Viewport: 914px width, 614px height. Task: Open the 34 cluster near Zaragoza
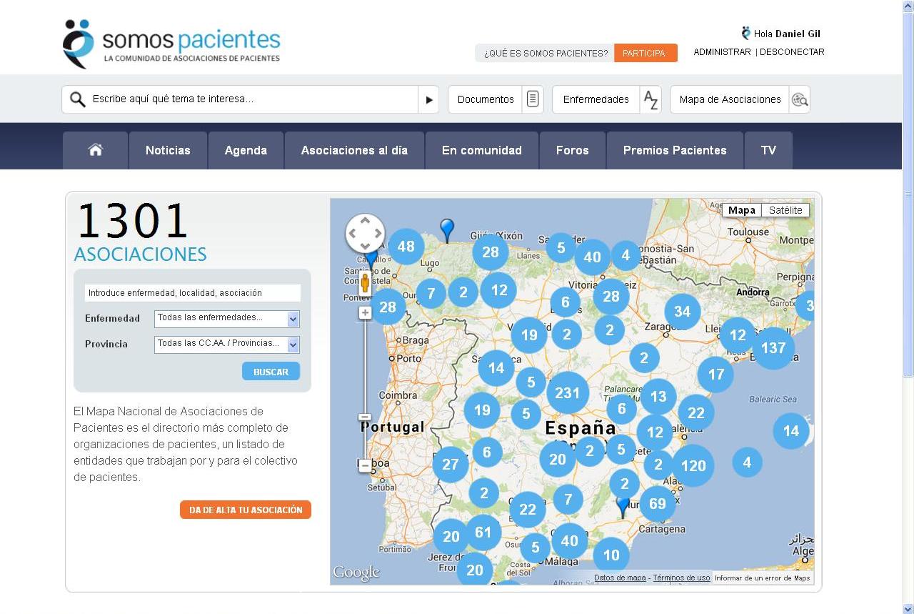(682, 311)
